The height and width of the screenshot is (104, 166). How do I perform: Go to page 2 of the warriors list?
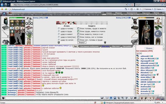141,53
